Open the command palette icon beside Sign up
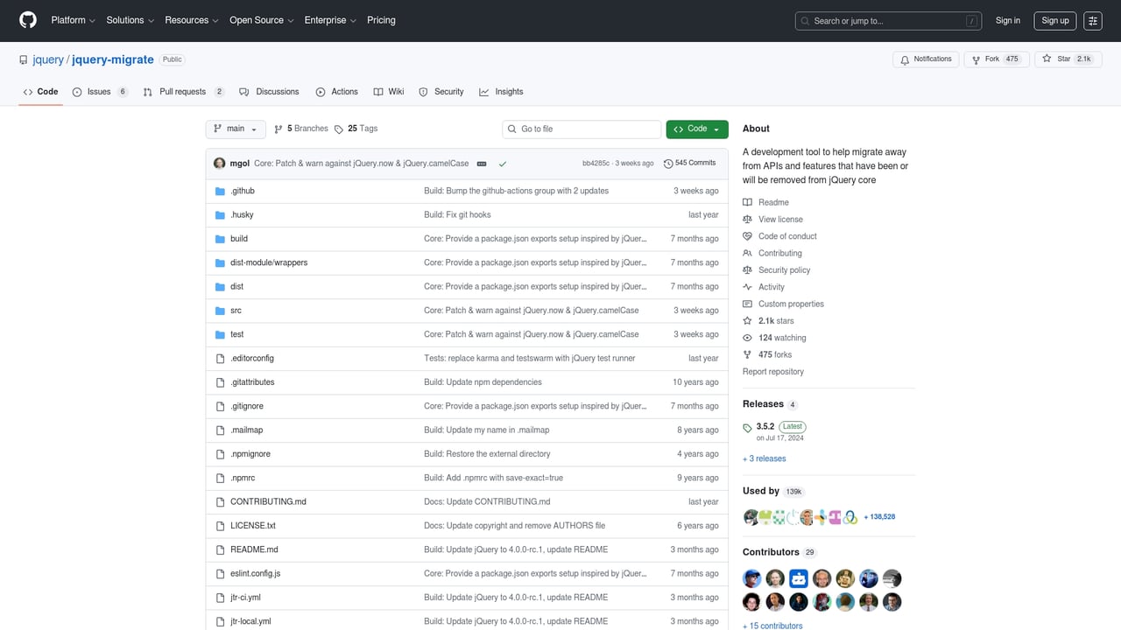The image size is (1121, 630). [x=1092, y=20]
